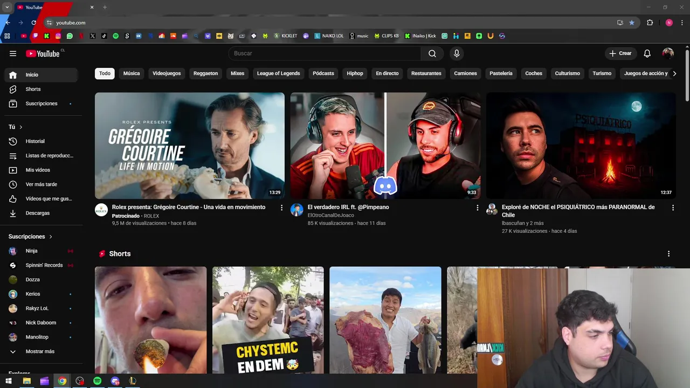Open KICKLET bookmark
This screenshot has height=388, width=690.
coord(286,36)
